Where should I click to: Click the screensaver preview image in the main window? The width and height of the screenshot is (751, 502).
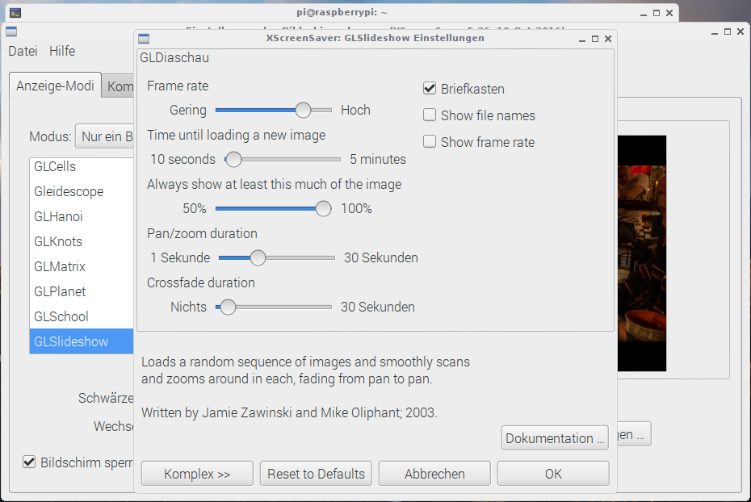[642, 253]
